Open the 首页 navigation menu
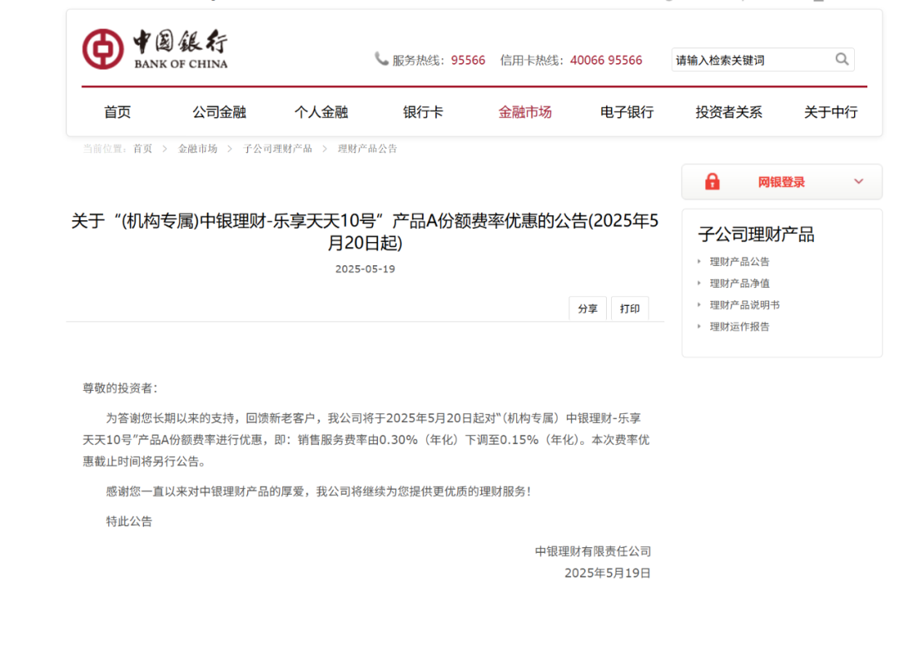This screenshot has height=656, width=899. pos(117,112)
